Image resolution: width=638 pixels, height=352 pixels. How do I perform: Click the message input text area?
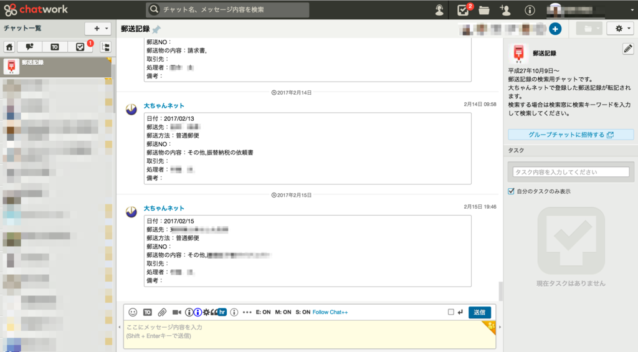[310, 334]
